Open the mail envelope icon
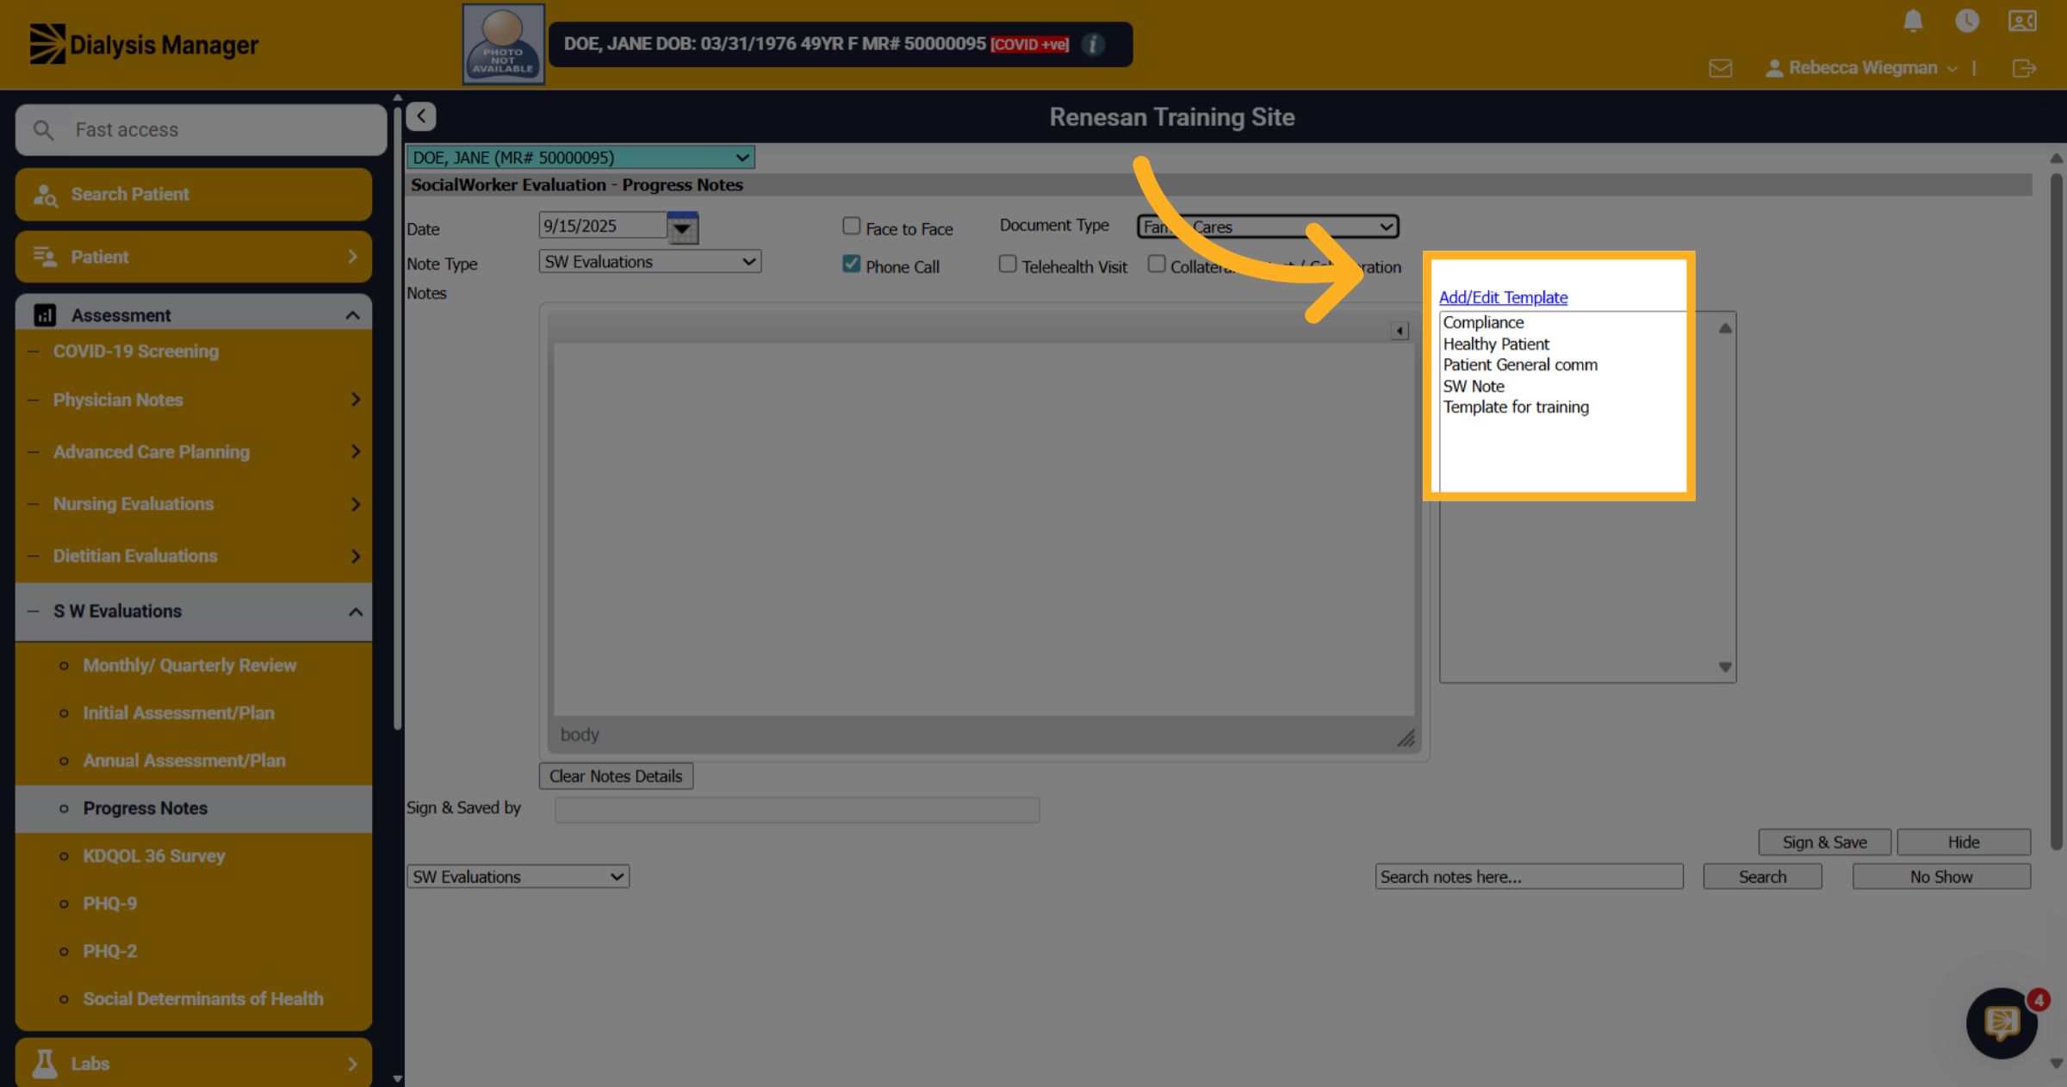Viewport: 2067px width, 1087px height. tap(1721, 68)
